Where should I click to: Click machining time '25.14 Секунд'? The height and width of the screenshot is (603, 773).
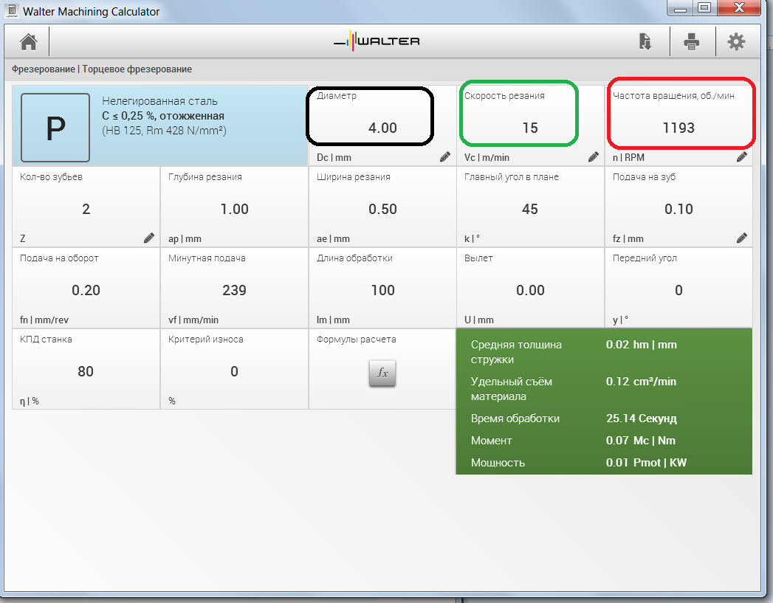642,418
